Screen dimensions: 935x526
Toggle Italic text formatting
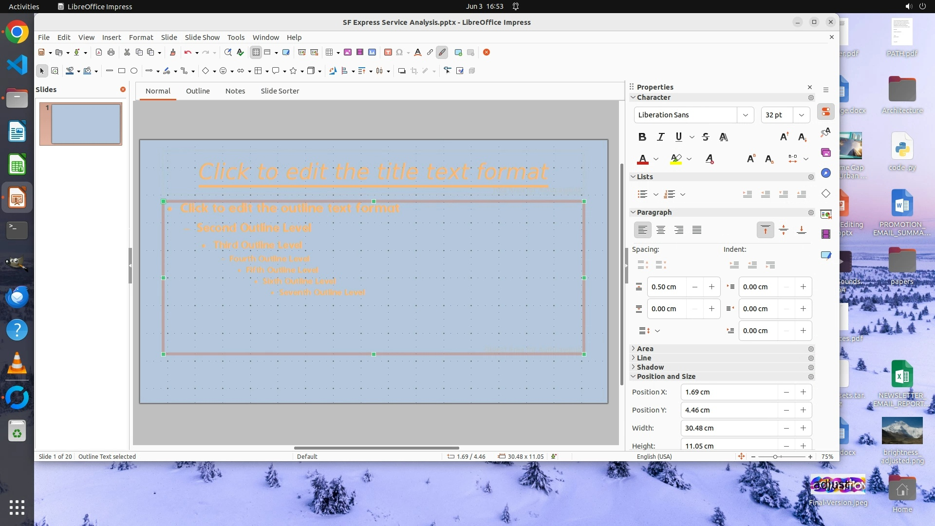(x=660, y=137)
